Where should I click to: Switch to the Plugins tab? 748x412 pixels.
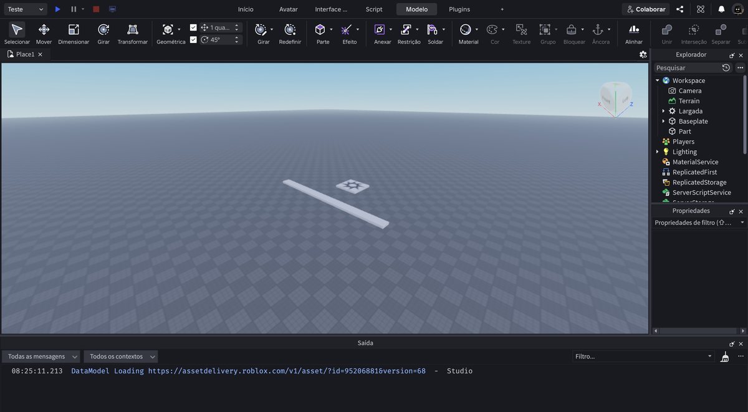click(x=459, y=9)
